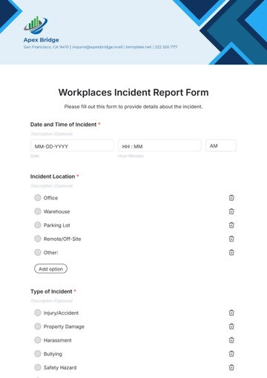The width and height of the screenshot is (267, 378).
Task: Click the company address and contact line
Action: 100,47
